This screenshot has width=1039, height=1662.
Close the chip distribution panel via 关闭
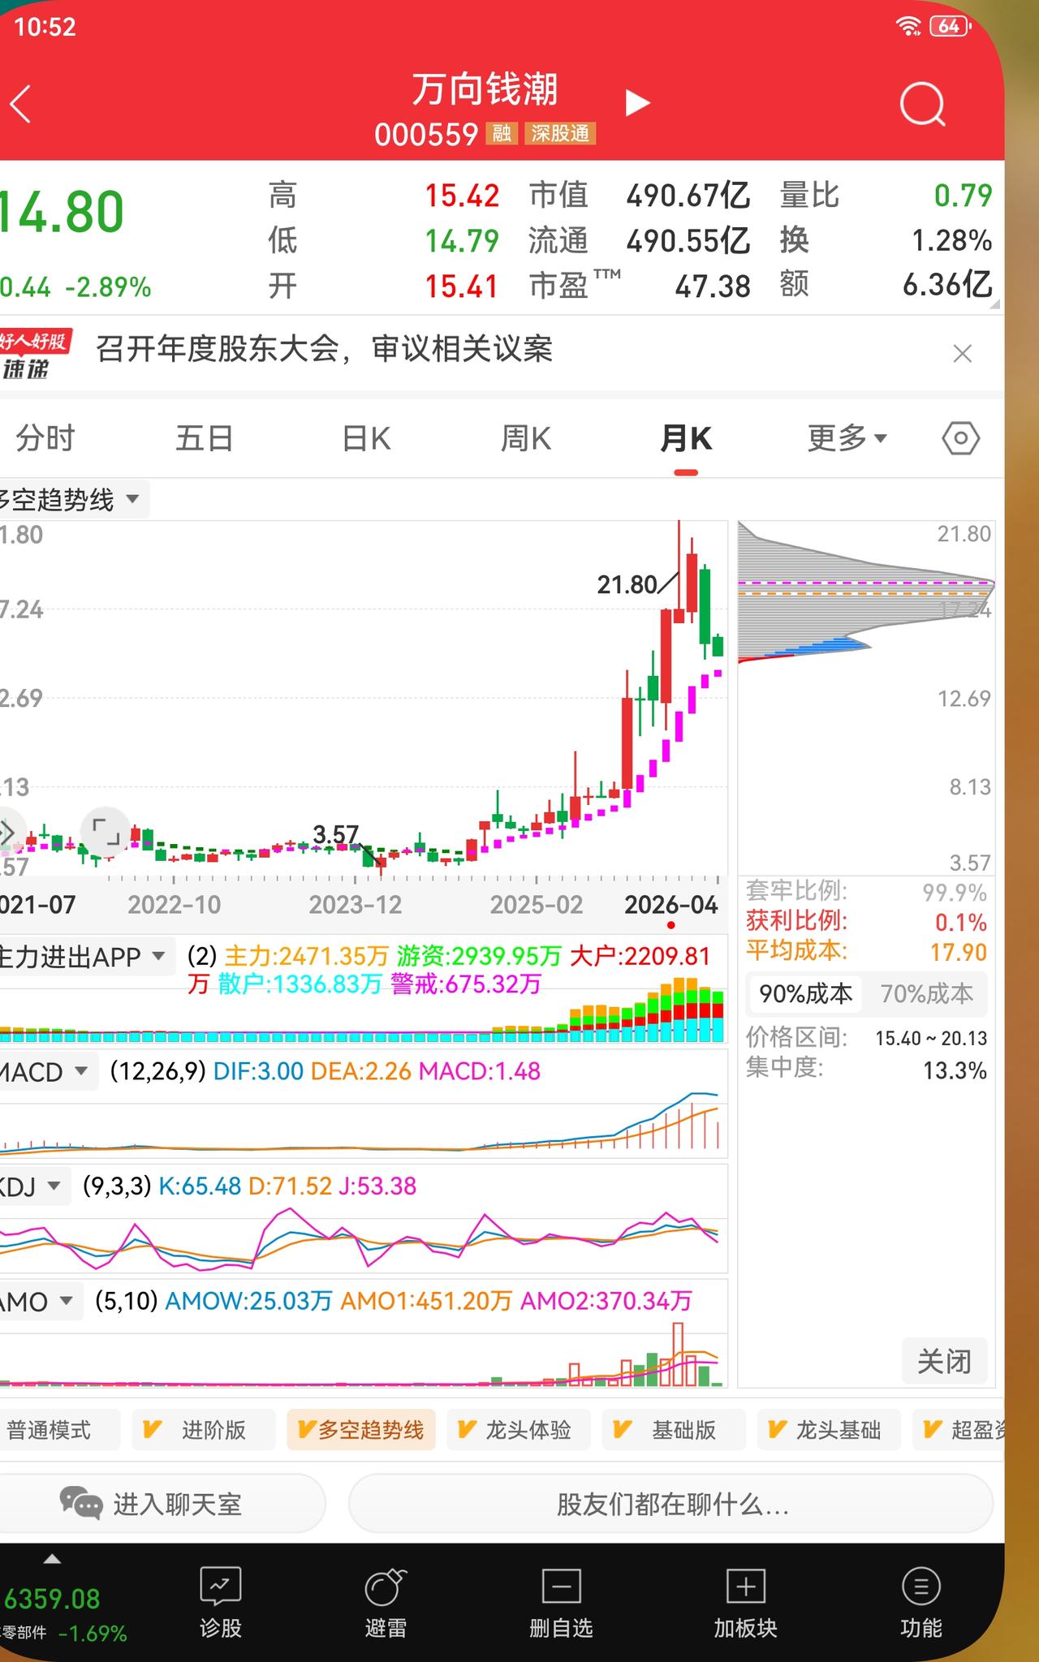pos(944,1361)
